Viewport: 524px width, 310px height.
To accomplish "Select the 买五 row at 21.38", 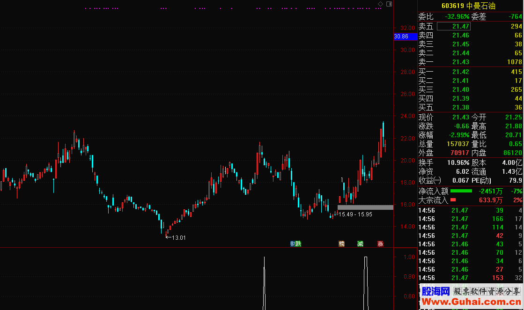I will (470, 107).
